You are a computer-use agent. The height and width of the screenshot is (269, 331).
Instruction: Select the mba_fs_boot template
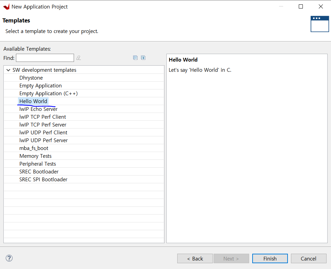(34, 148)
